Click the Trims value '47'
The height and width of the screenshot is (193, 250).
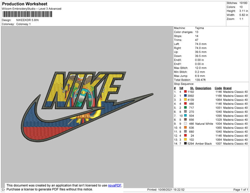pos(197,40)
